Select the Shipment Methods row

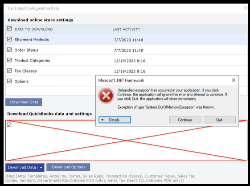pos(126,39)
